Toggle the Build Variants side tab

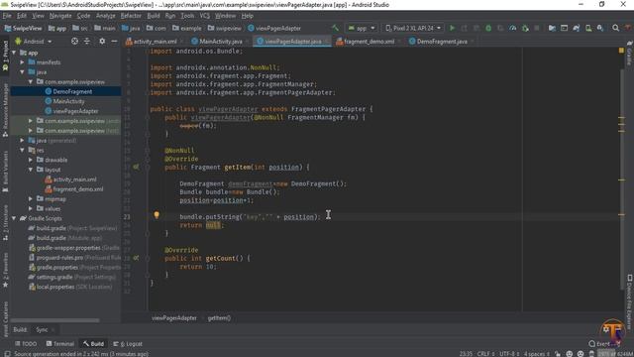point(5,172)
